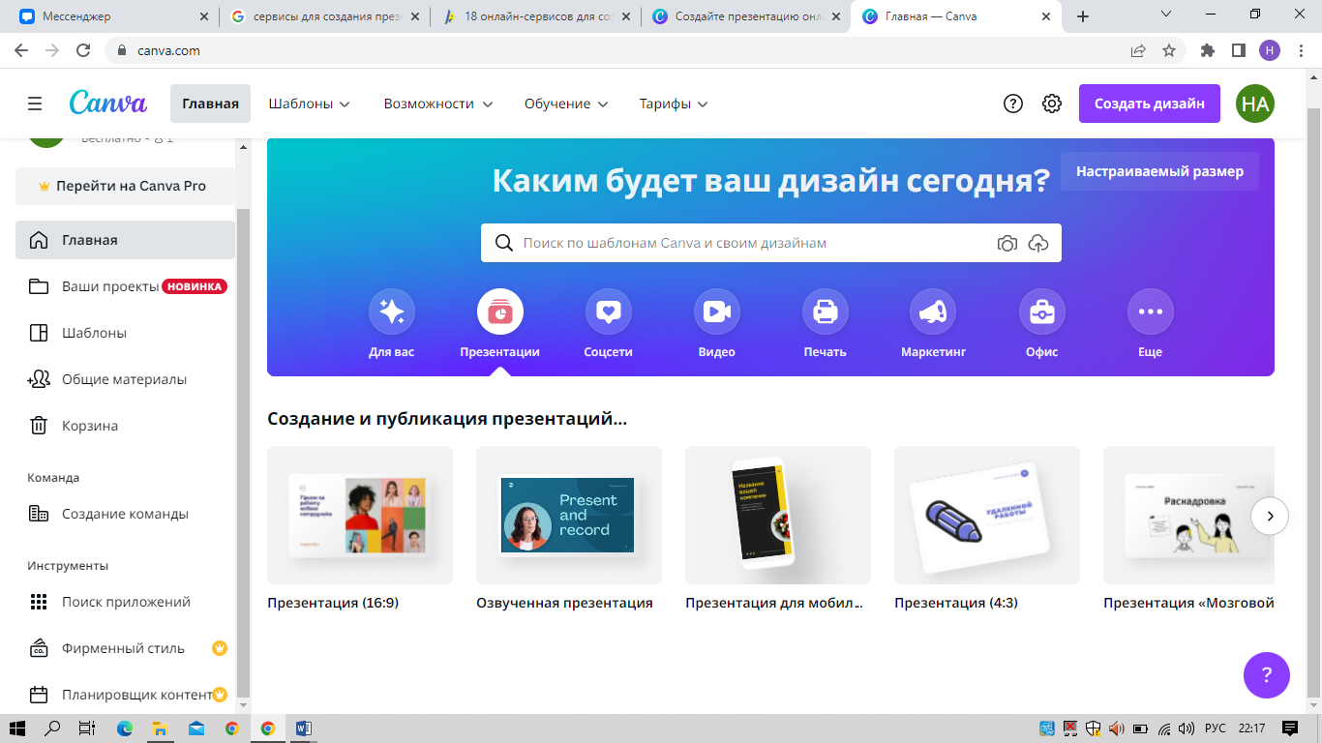Select the Презентации category icon

tap(500, 312)
